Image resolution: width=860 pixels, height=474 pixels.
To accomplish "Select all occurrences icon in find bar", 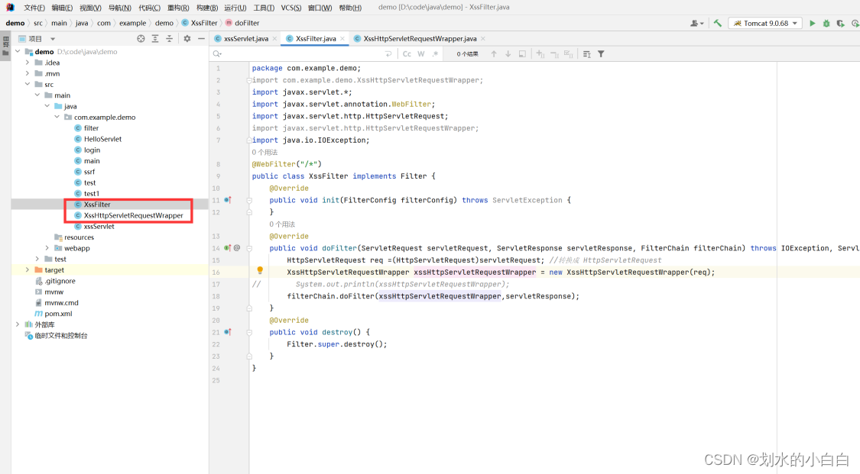I will pyautogui.click(x=569, y=53).
